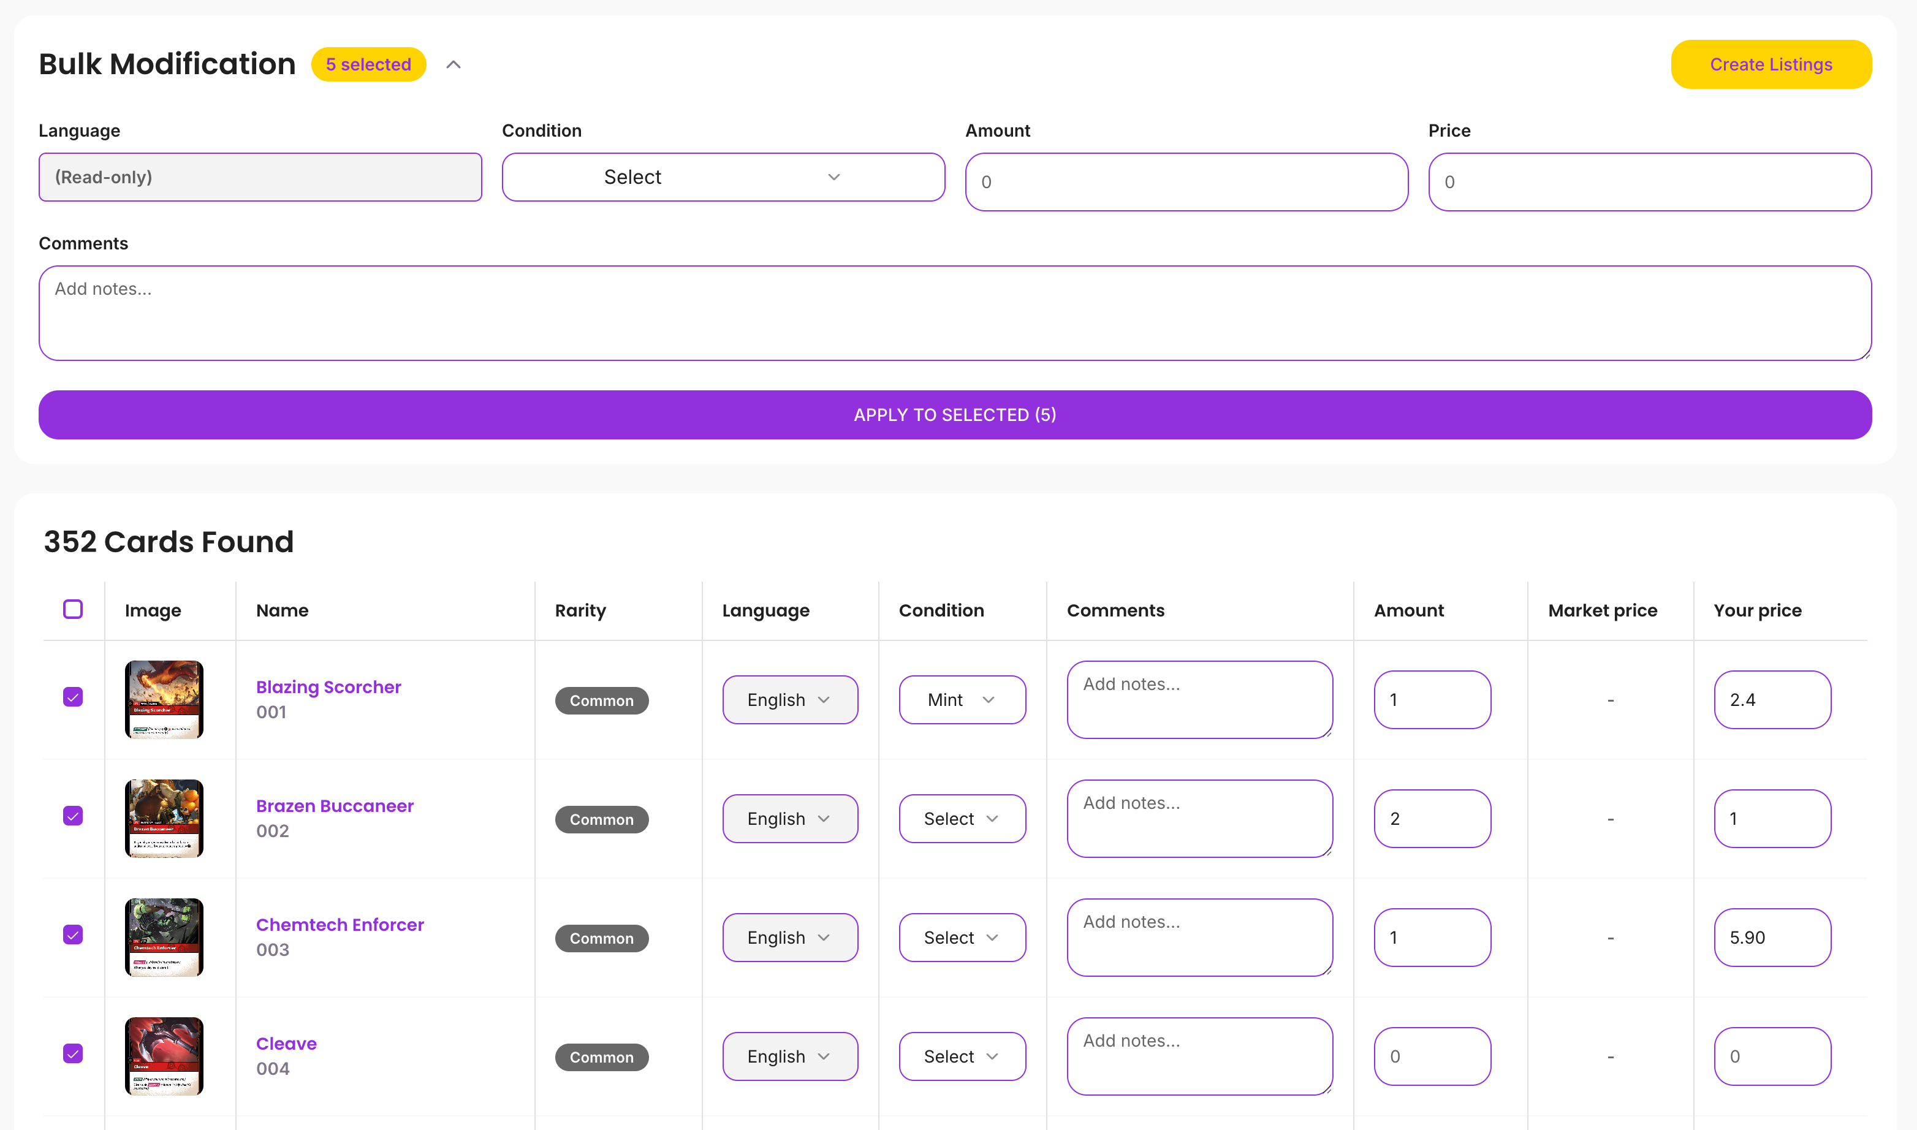Viewport: 1917px width, 1130px height.
Task: Focus Chemtech Enforcer price field showing 5.90
Action: 1772,938
